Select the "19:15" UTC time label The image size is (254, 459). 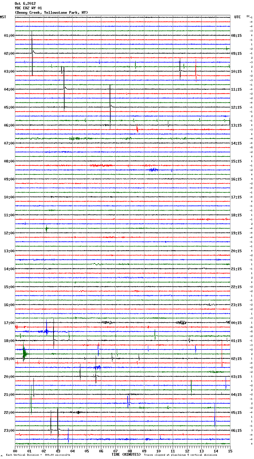[236, 233]
